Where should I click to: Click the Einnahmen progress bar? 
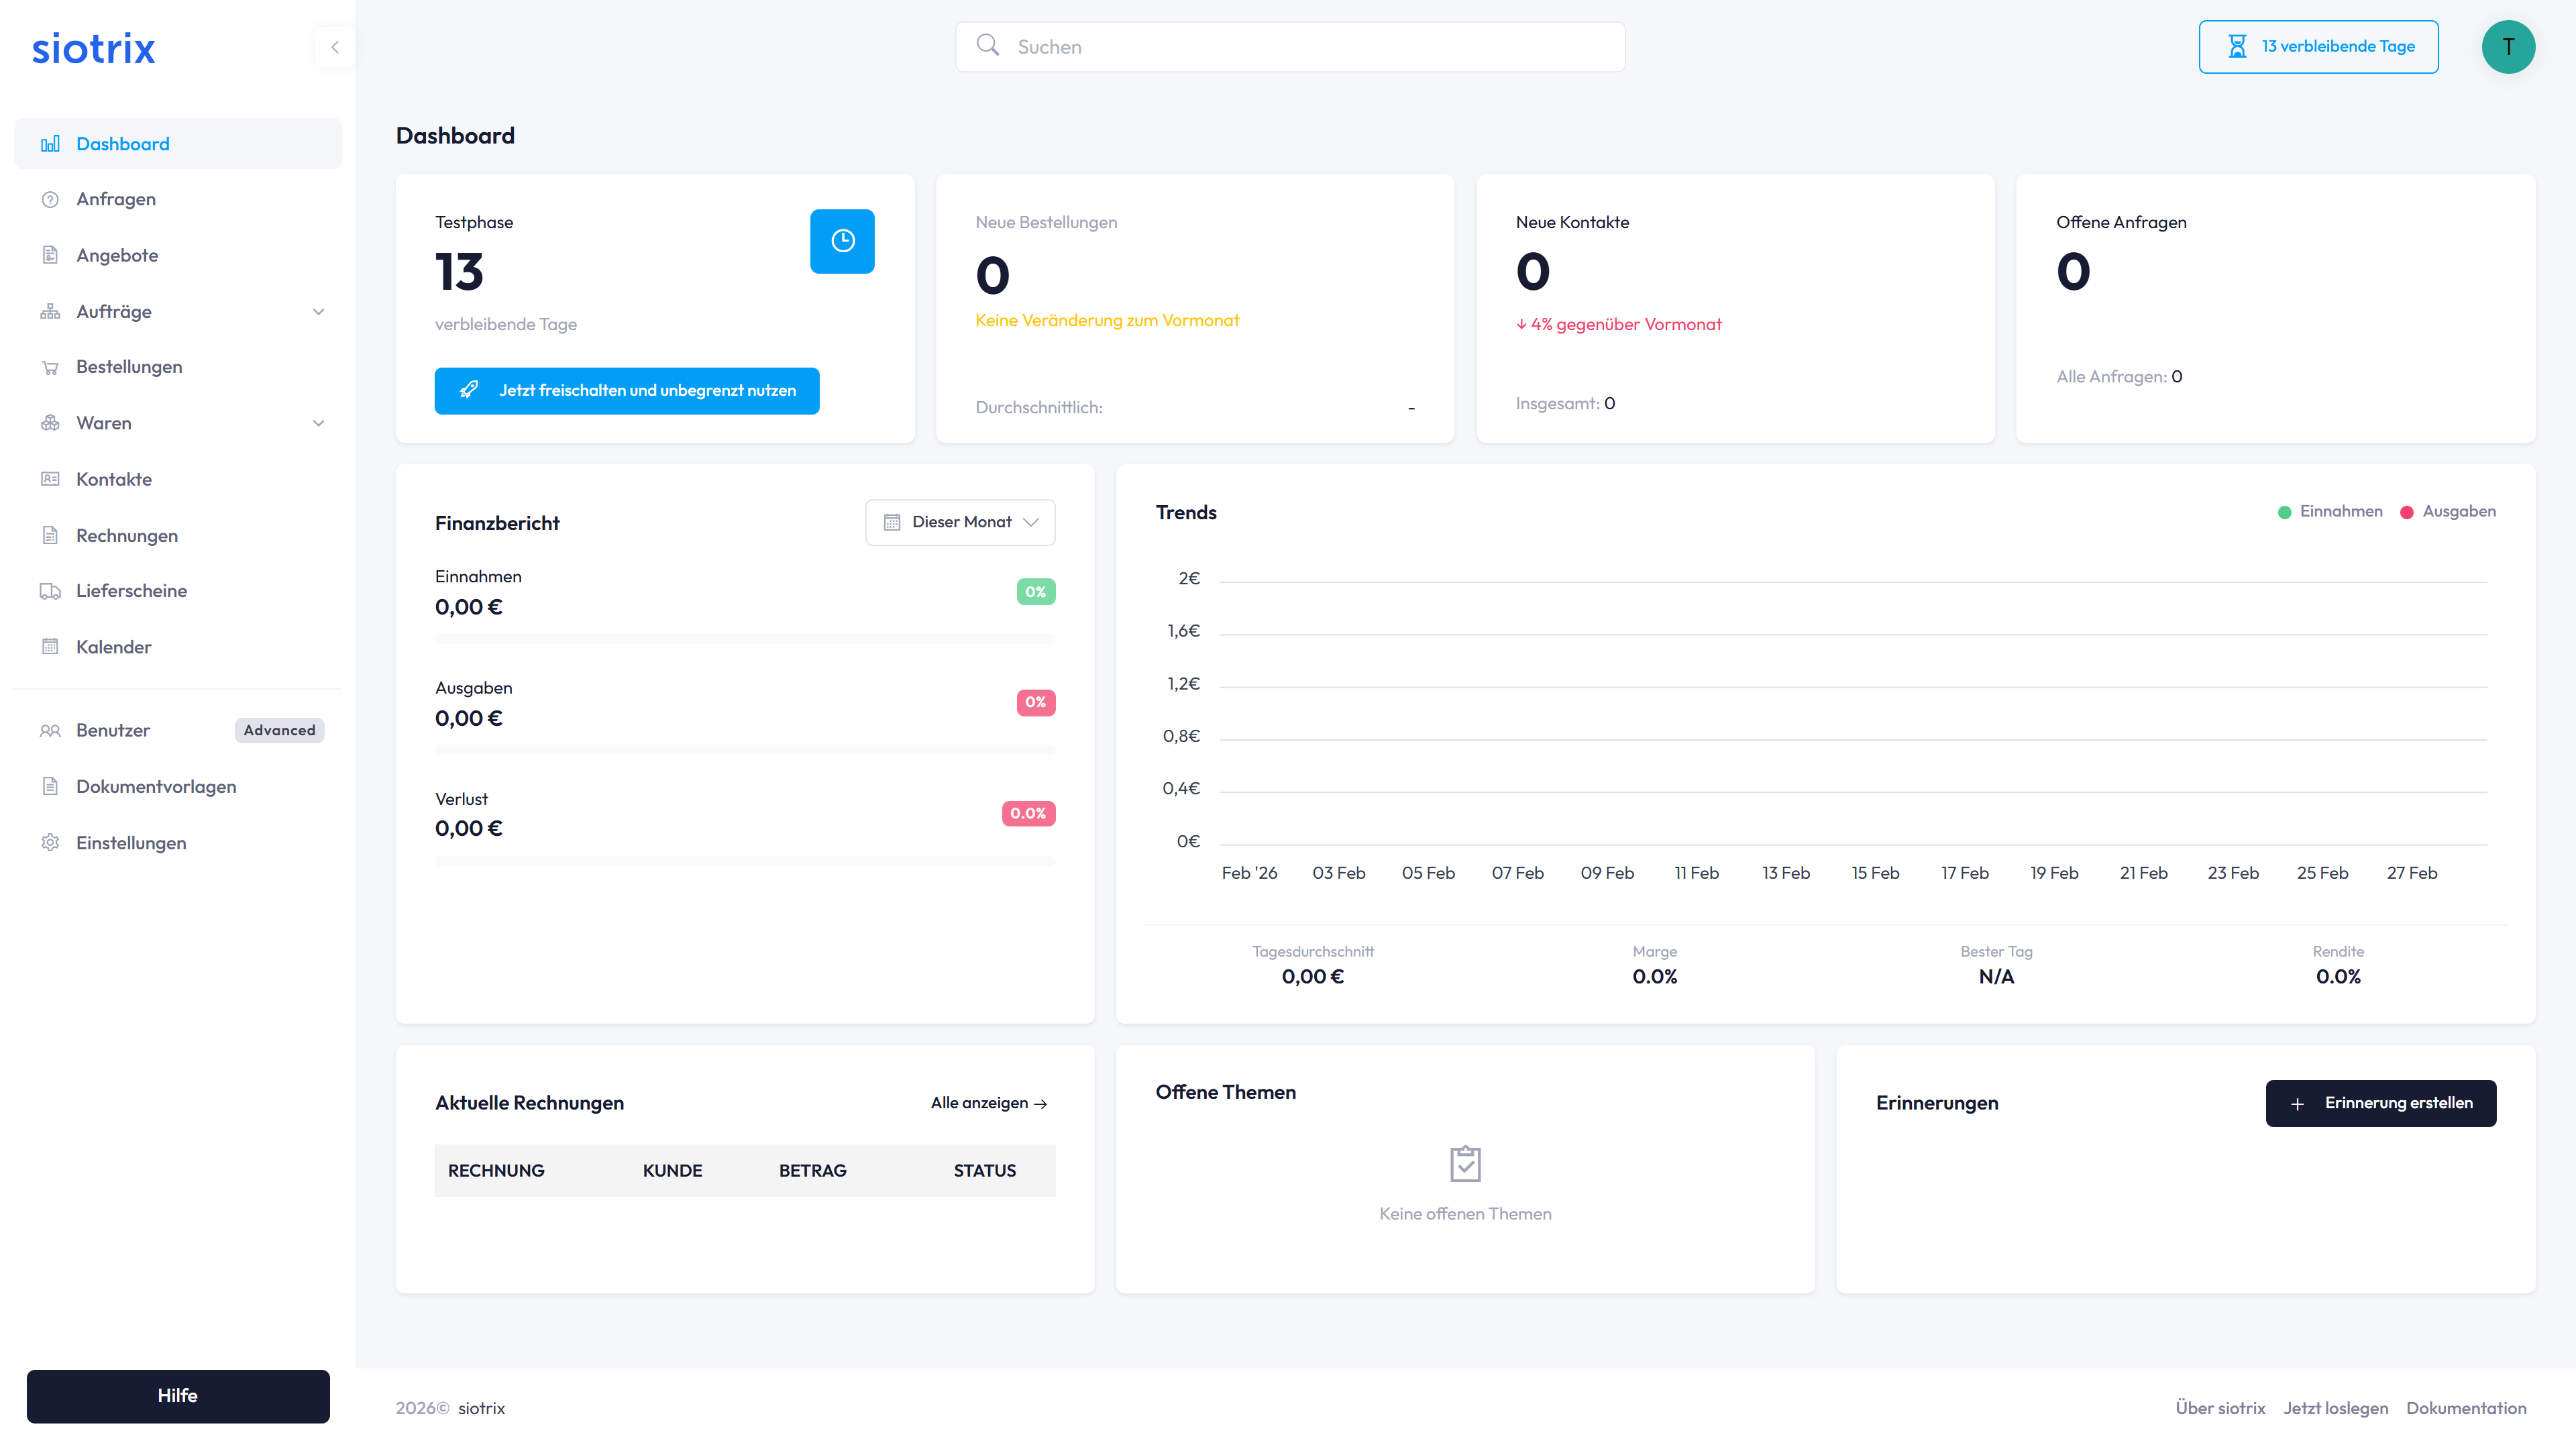[x=744, y=638]
